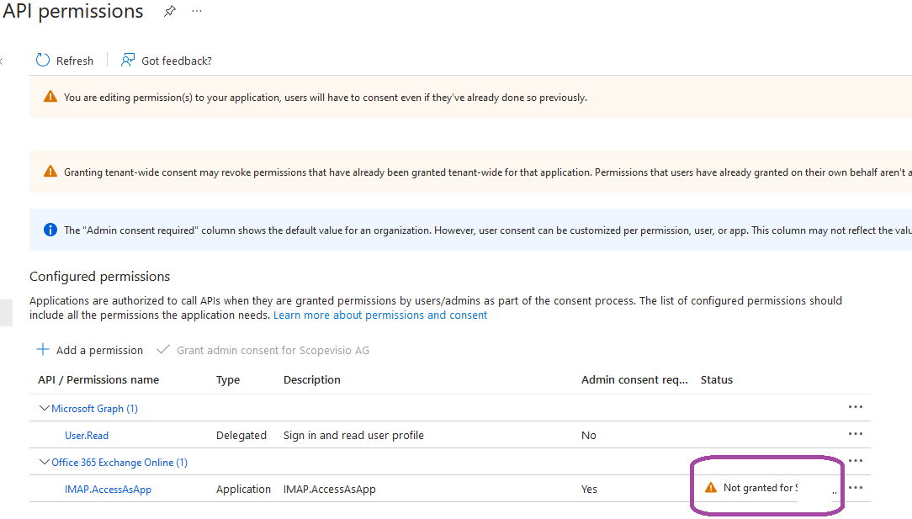Image resolution: width=912 pixels, height=519 pixels.
Task: Click the Admin consent required column header
Action: pos(634,380)
